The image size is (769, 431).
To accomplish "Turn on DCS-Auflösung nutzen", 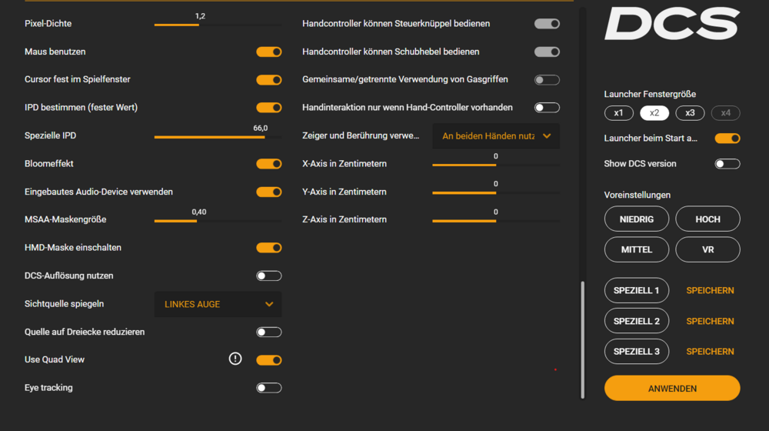I will click(x=269, y=276).
